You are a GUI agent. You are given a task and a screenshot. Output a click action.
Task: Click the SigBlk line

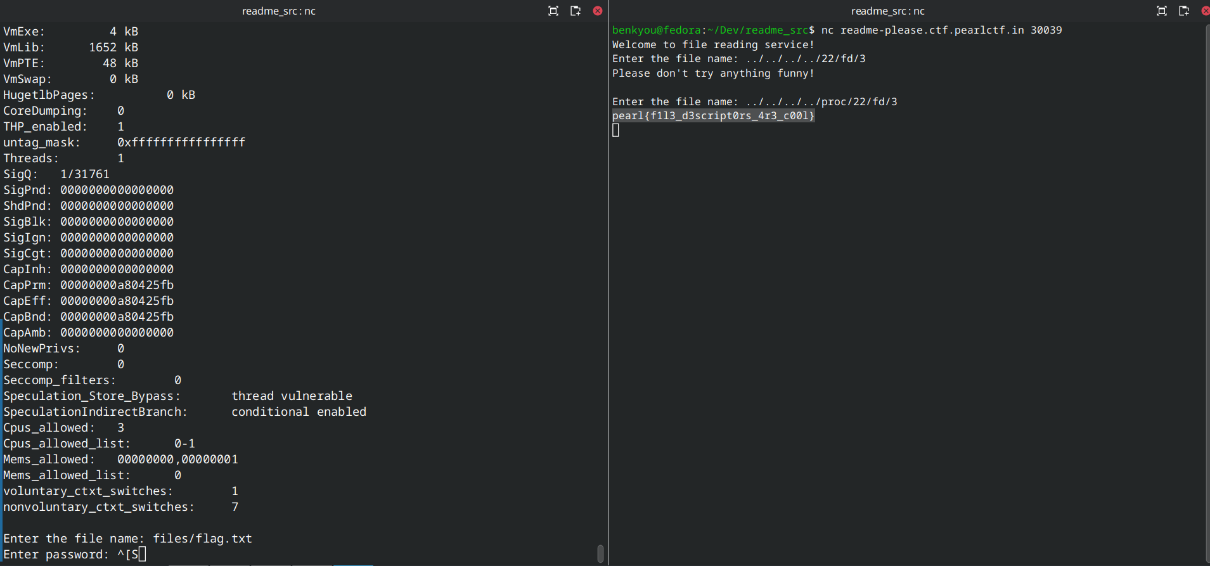88,222
